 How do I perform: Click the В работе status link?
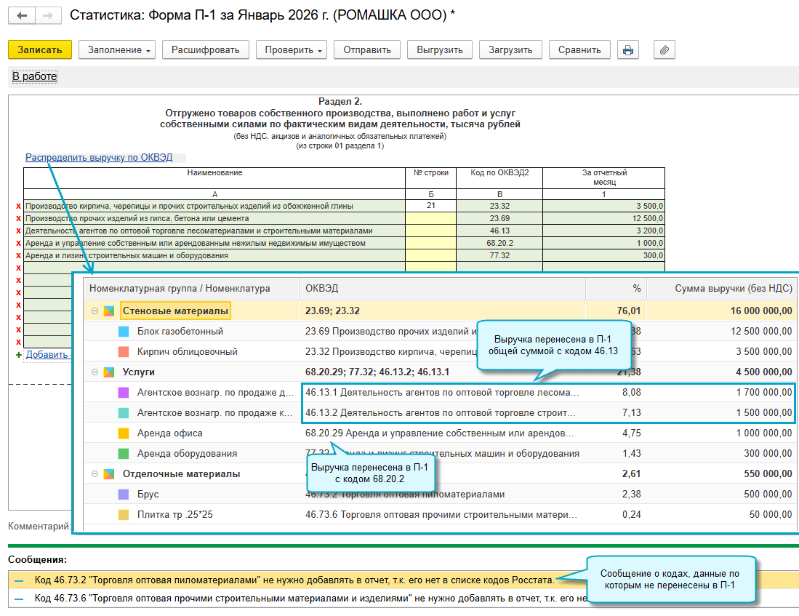pyautogui.click(x=34, y=76)
